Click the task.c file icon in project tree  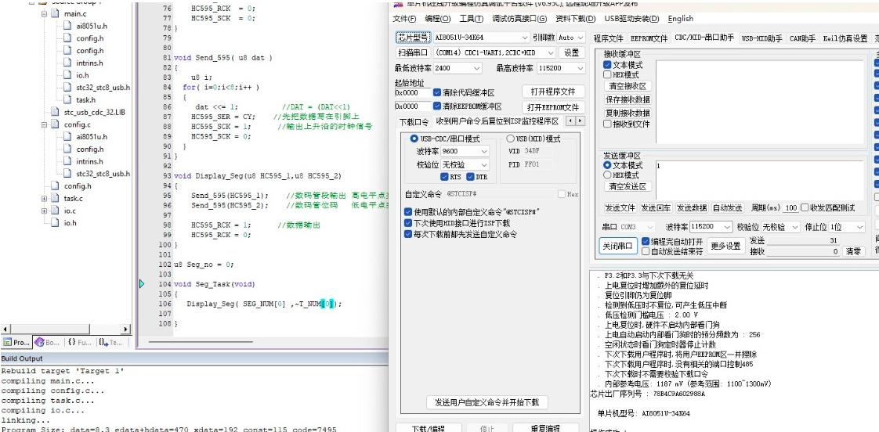(55, 198)
